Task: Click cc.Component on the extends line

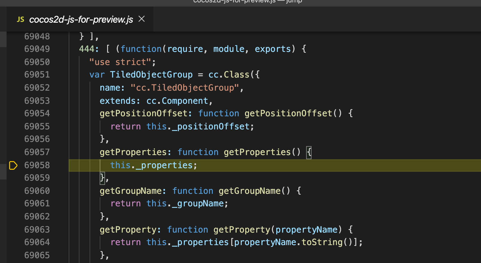Action: (x=177, y=101)
